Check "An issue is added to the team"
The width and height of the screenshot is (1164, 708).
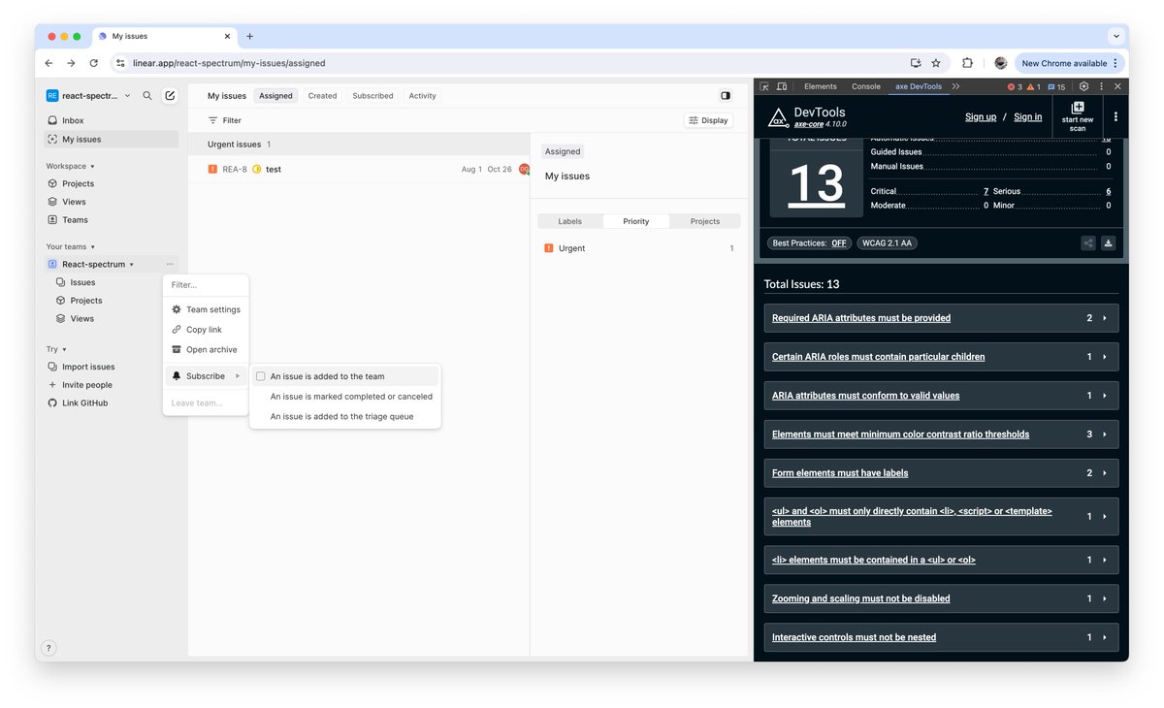click(260, 375)
